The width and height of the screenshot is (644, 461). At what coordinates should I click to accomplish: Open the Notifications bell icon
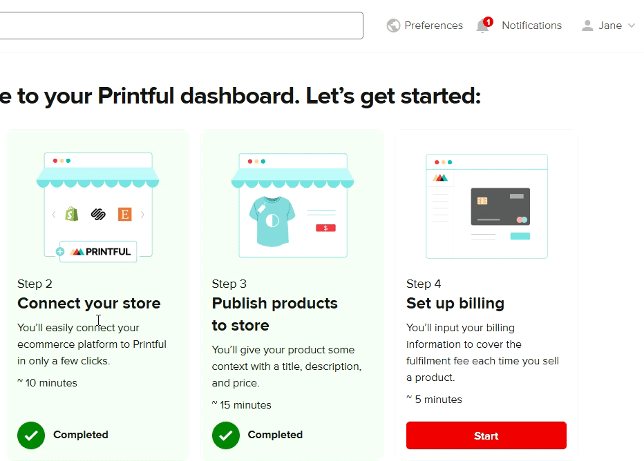[483, 26]
